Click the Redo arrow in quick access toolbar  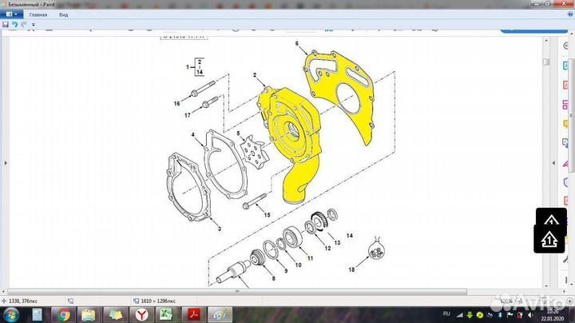point(24,25)
